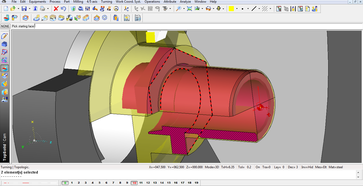This screenshot has height=186, width=363.
Task: Click the Dec= 3 status field
Action: coord(293,167)
